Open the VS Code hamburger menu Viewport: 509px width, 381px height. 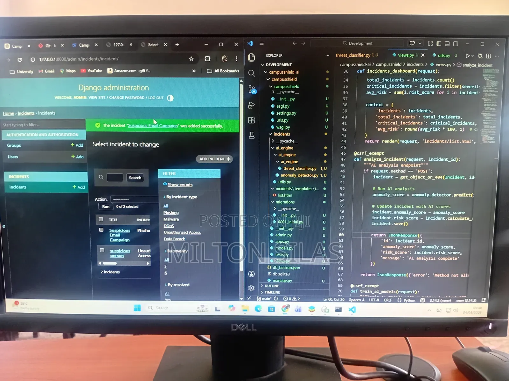click(261, 43)
